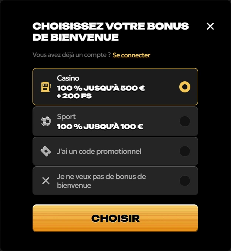Click the "Vous avez déjà un compte ?" text

coord(72,55)
